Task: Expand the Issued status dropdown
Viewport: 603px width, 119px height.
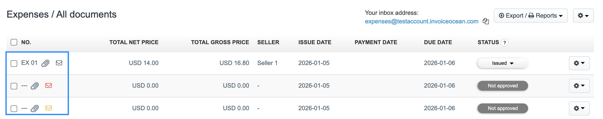Action: click(x=503, y=63)
